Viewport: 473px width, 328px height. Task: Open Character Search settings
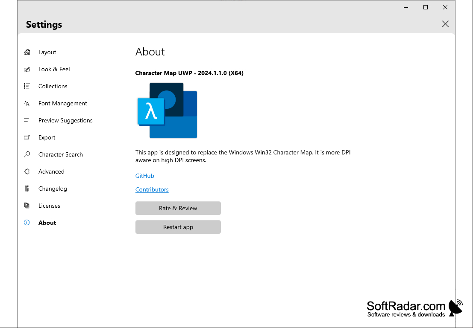tap(60, 154)
